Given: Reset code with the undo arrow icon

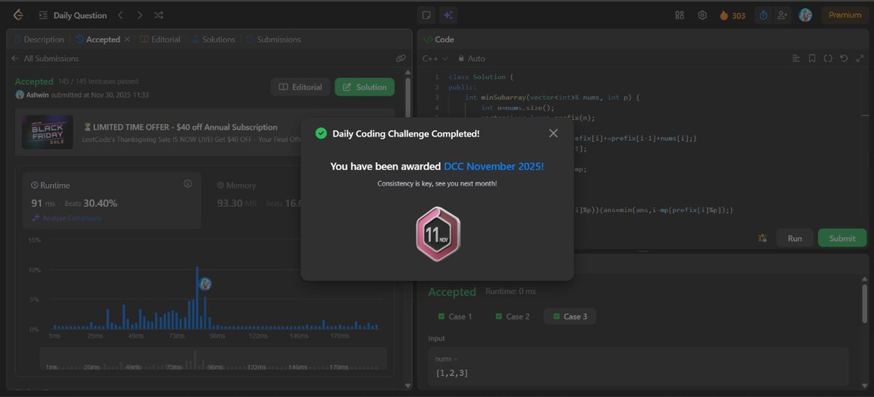Looking at the screenshot, I should click(843, 58).
